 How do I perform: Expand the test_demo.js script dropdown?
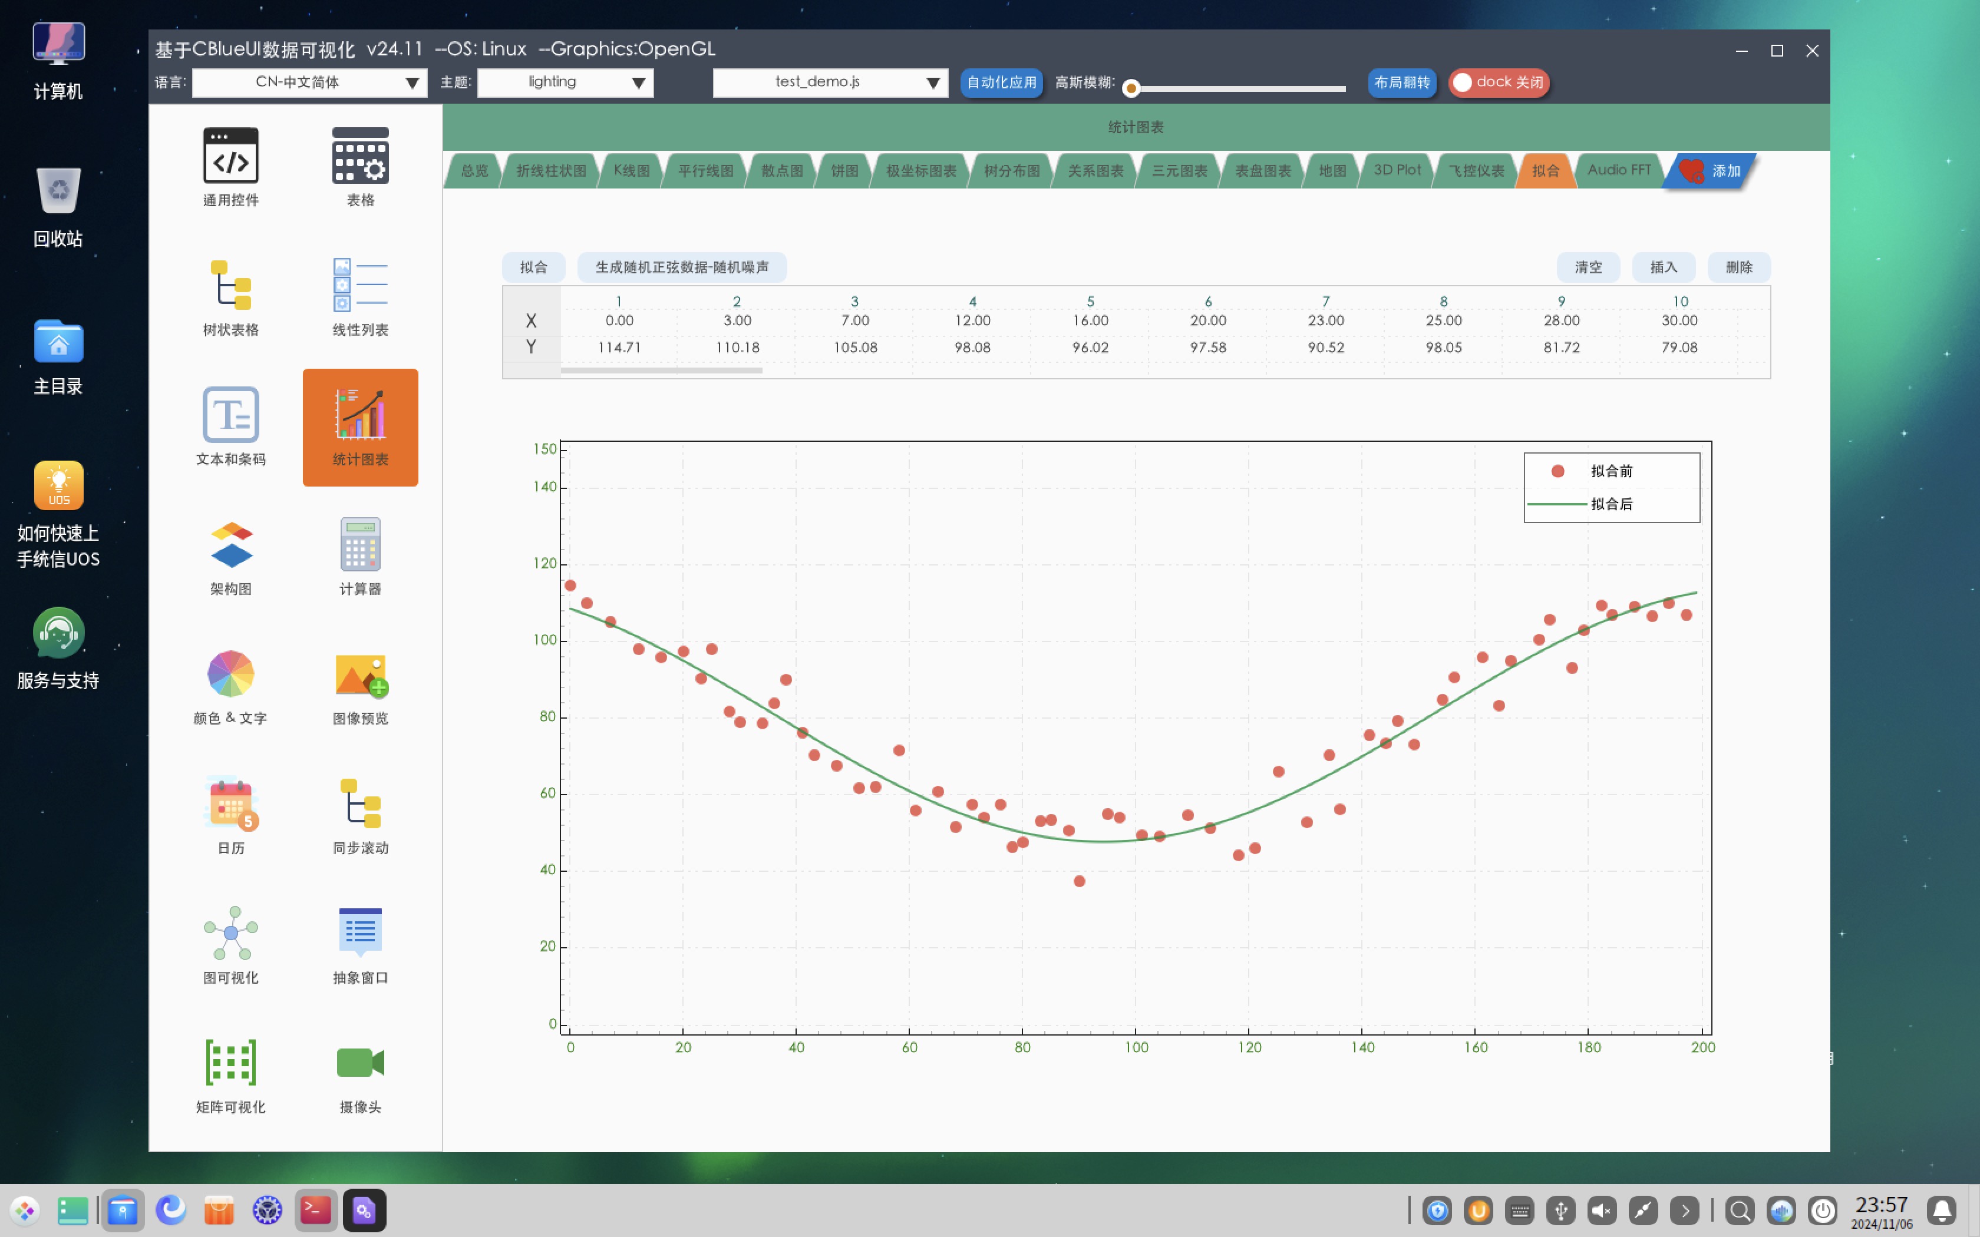(830, 82)
